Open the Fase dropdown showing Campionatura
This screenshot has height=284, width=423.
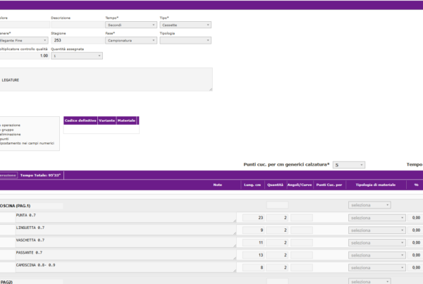[x=131, y=40]
